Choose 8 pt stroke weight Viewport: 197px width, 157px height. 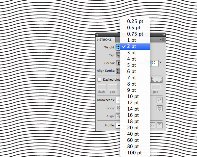(x=135, y=84)
